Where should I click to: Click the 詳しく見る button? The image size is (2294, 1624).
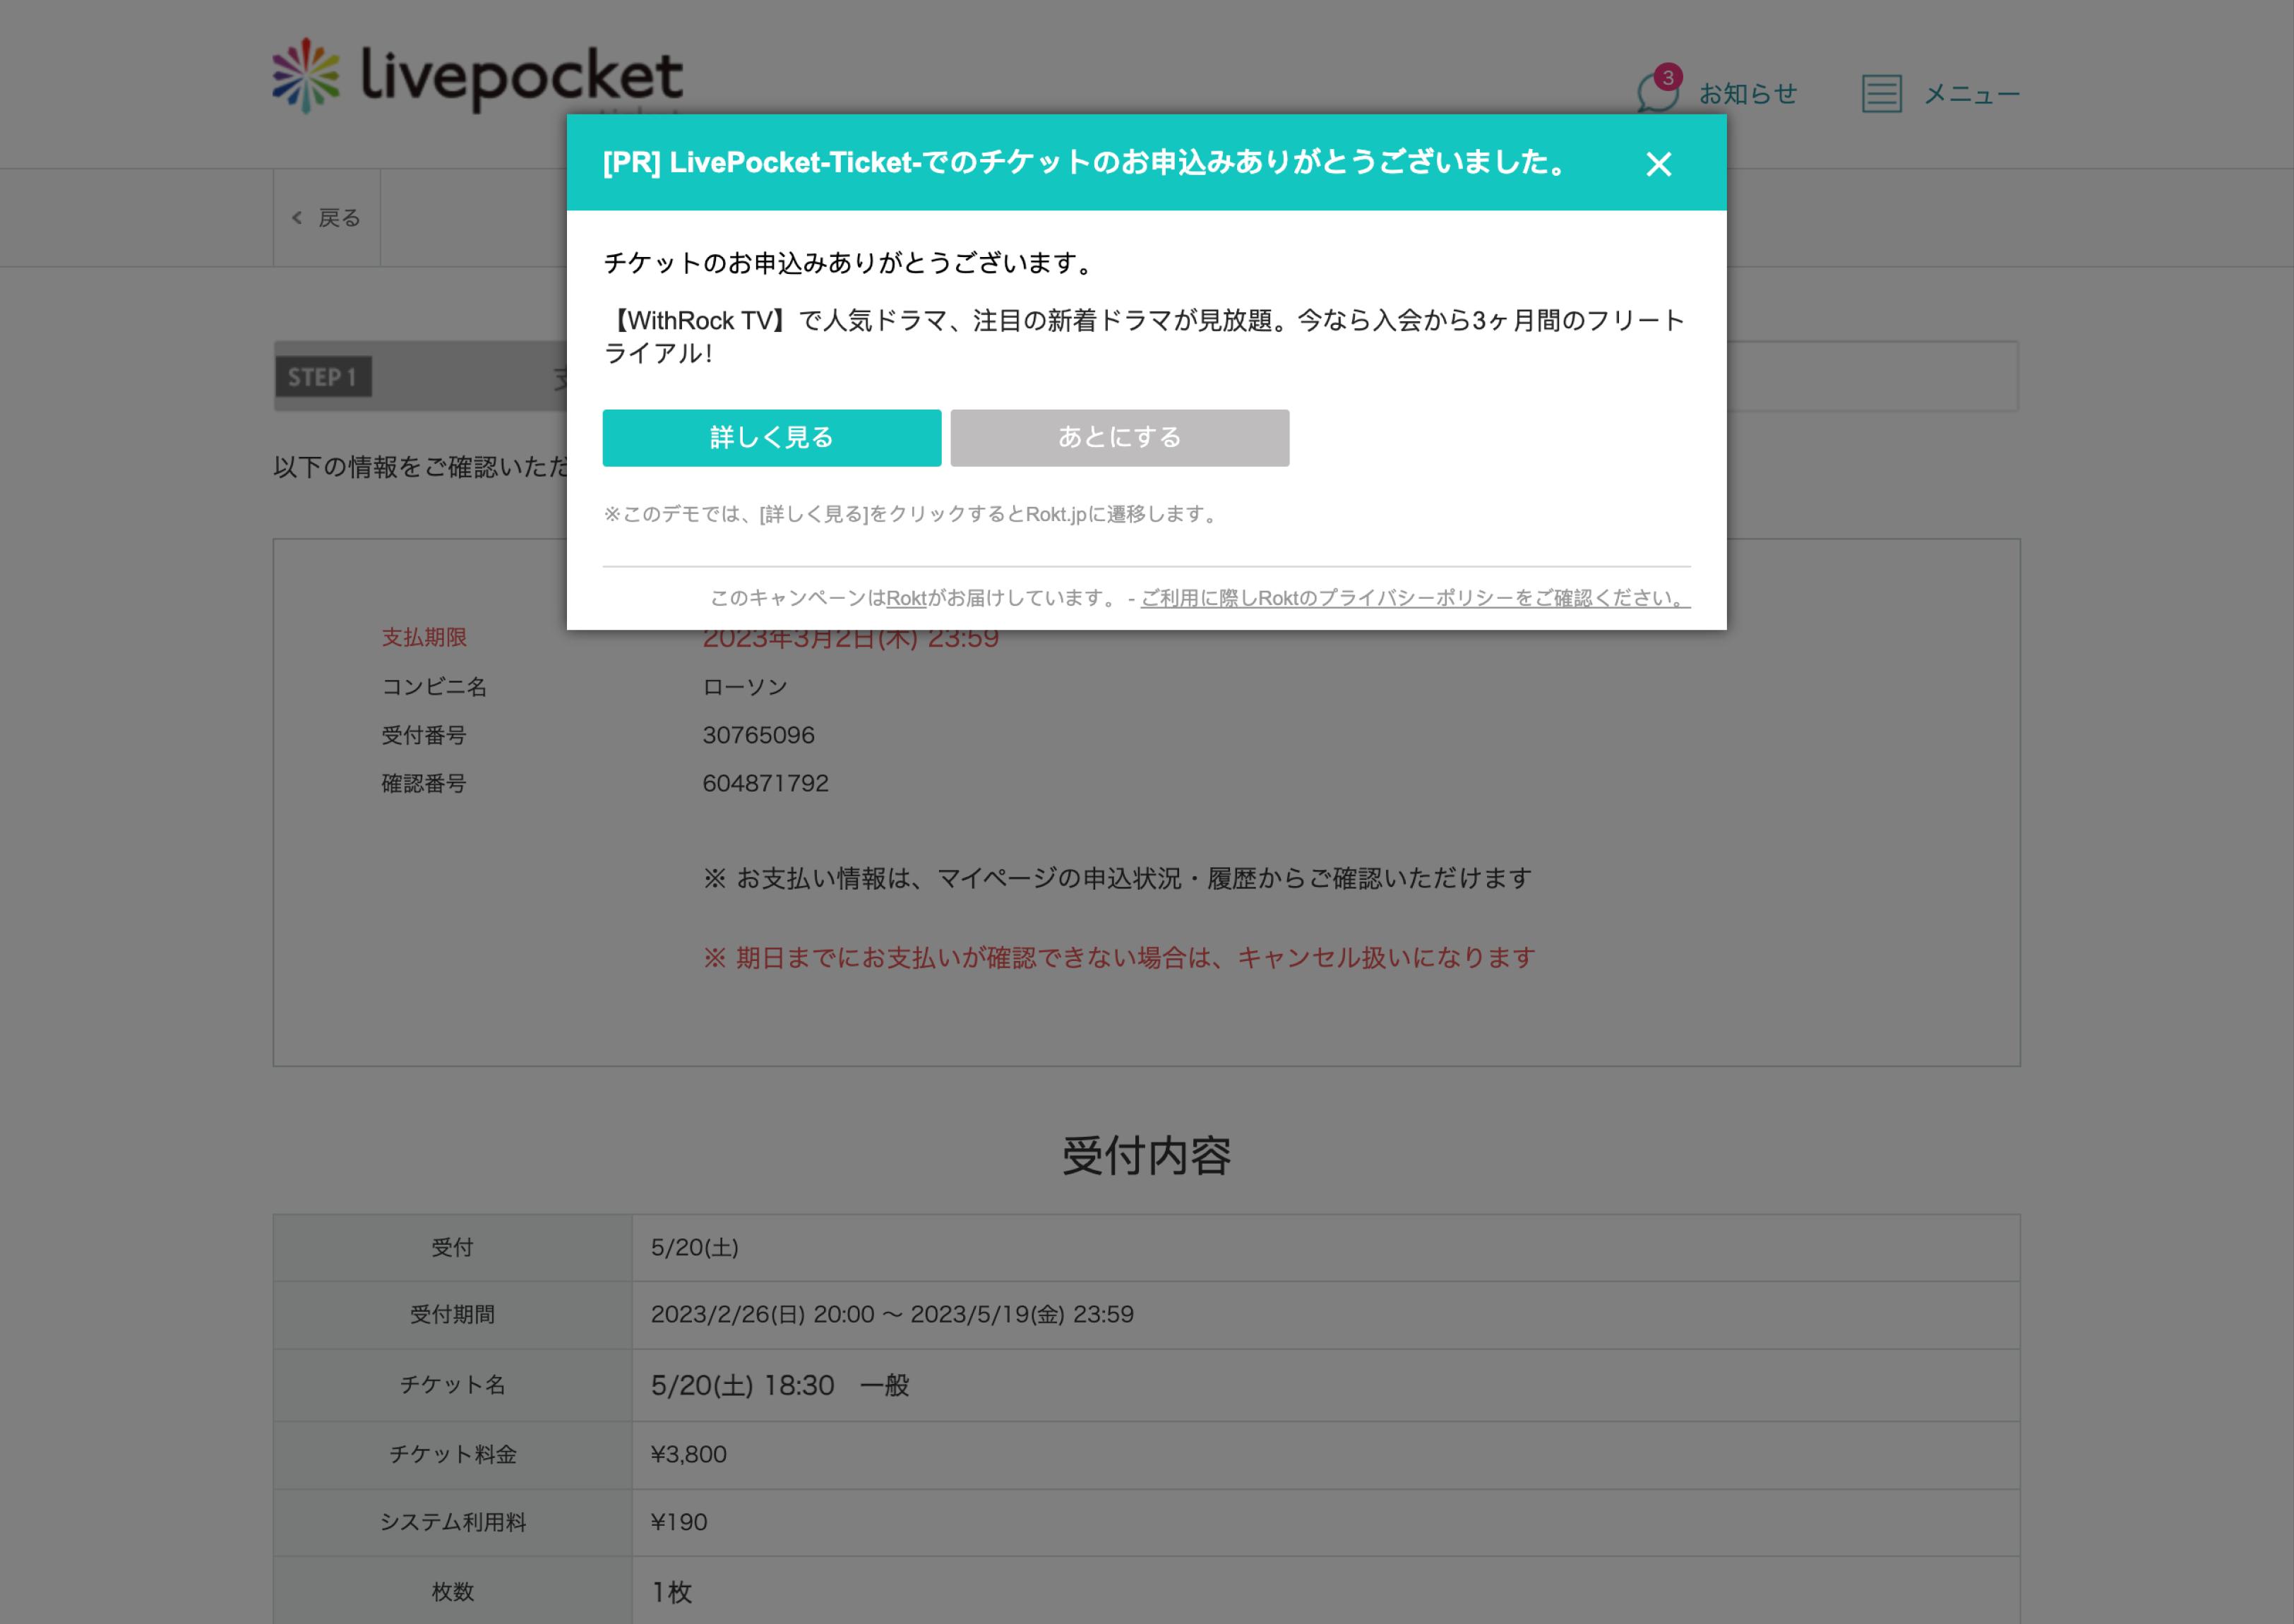coord(771,438)
